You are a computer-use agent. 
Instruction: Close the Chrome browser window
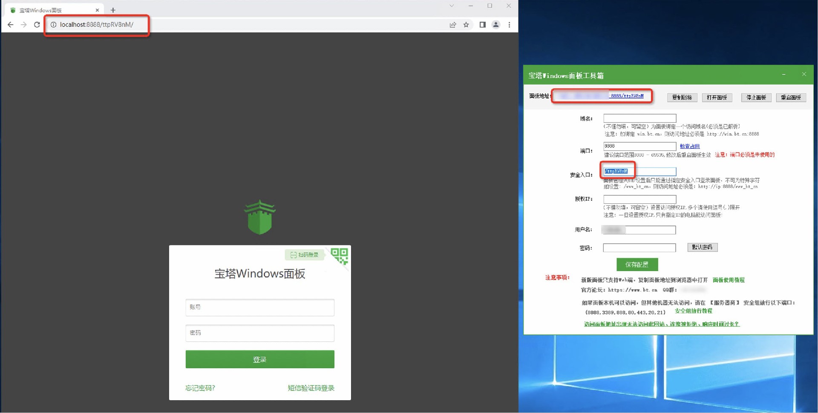509,6
